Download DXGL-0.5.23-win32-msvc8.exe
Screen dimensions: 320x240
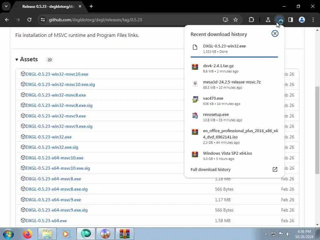(56, 95)
